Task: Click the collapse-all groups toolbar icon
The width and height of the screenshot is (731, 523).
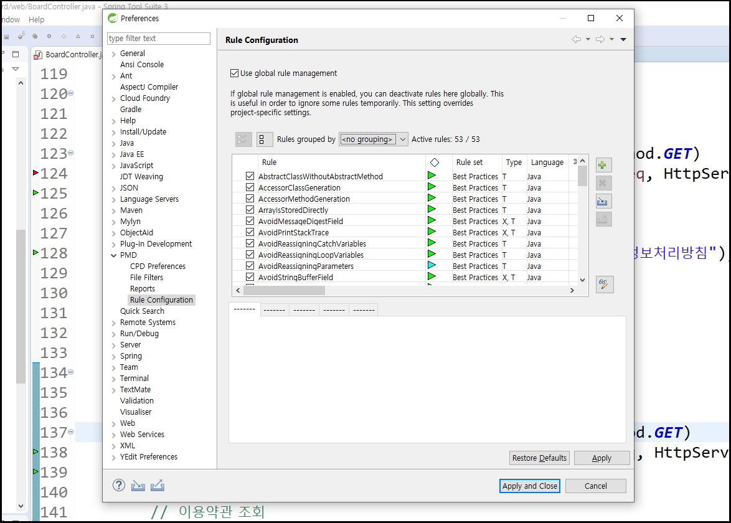Action: click(265, 139)
